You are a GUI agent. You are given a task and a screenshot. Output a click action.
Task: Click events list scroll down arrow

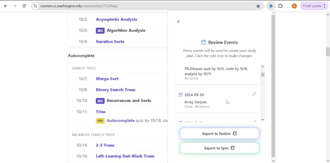click(x=263, y=120)
